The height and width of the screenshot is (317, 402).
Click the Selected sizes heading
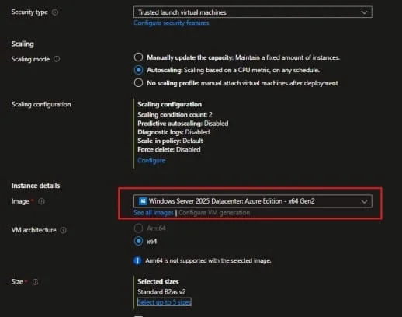tap(158, 281)
